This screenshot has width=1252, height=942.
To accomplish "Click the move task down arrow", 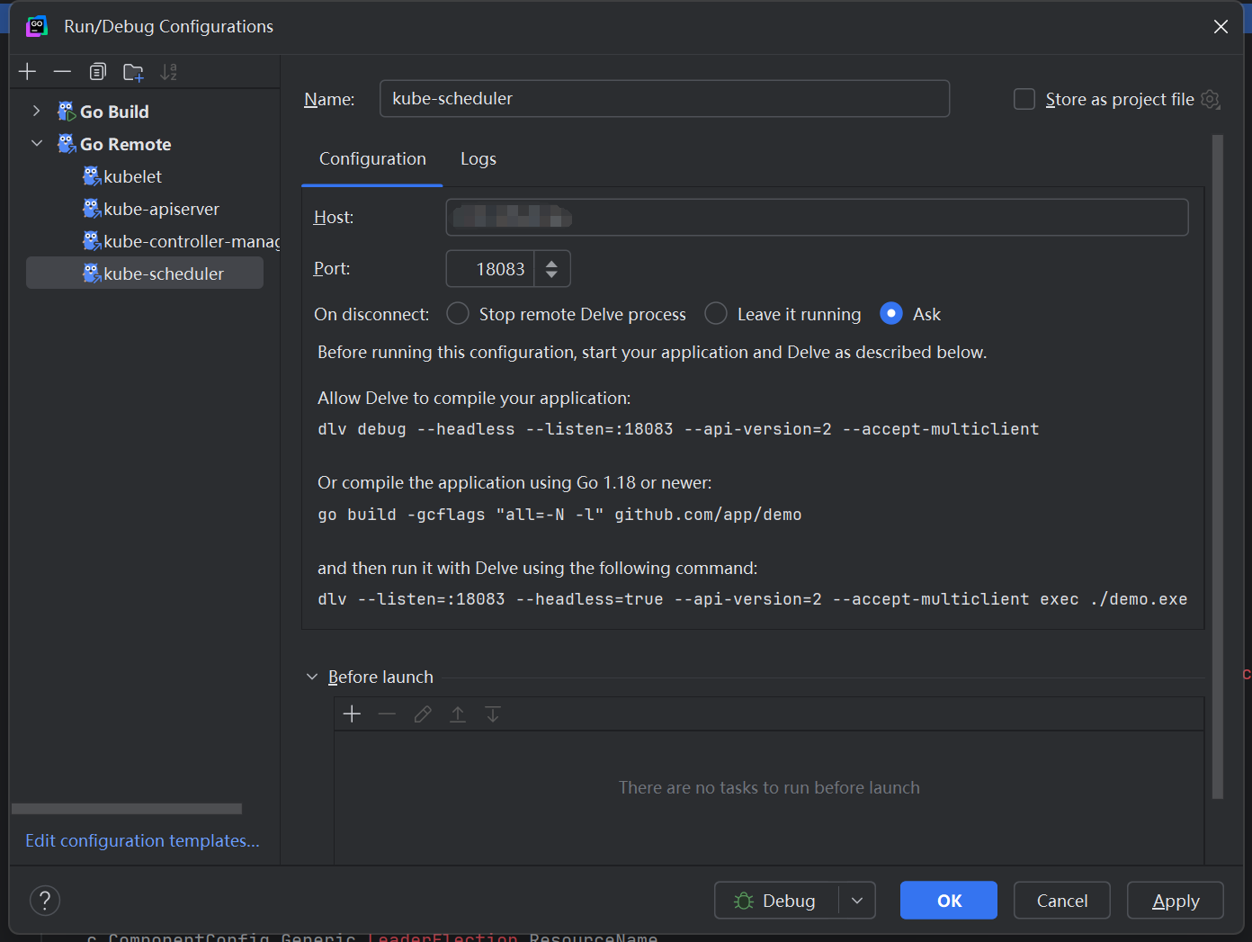I will point(493,713).
